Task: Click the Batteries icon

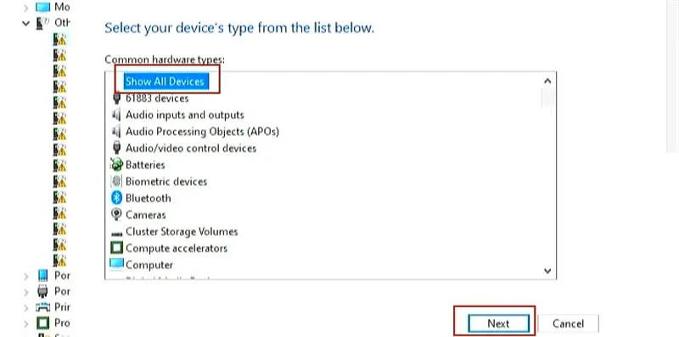Action: click(116, 165)
